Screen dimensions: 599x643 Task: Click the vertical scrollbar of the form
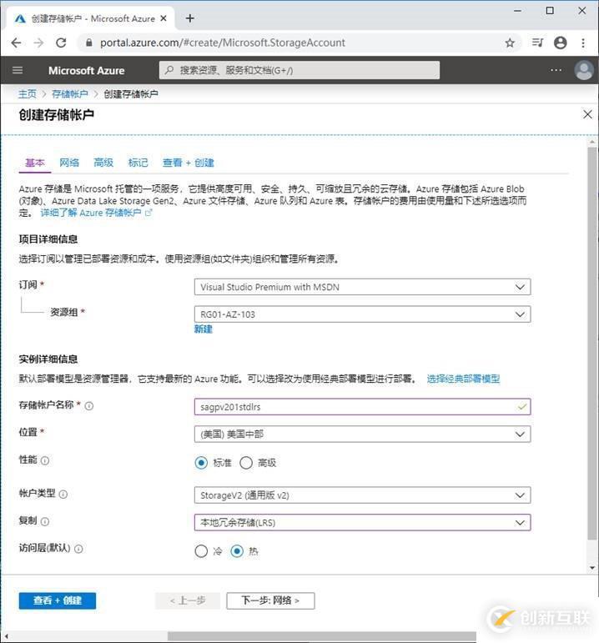click(x=592, y=344)
